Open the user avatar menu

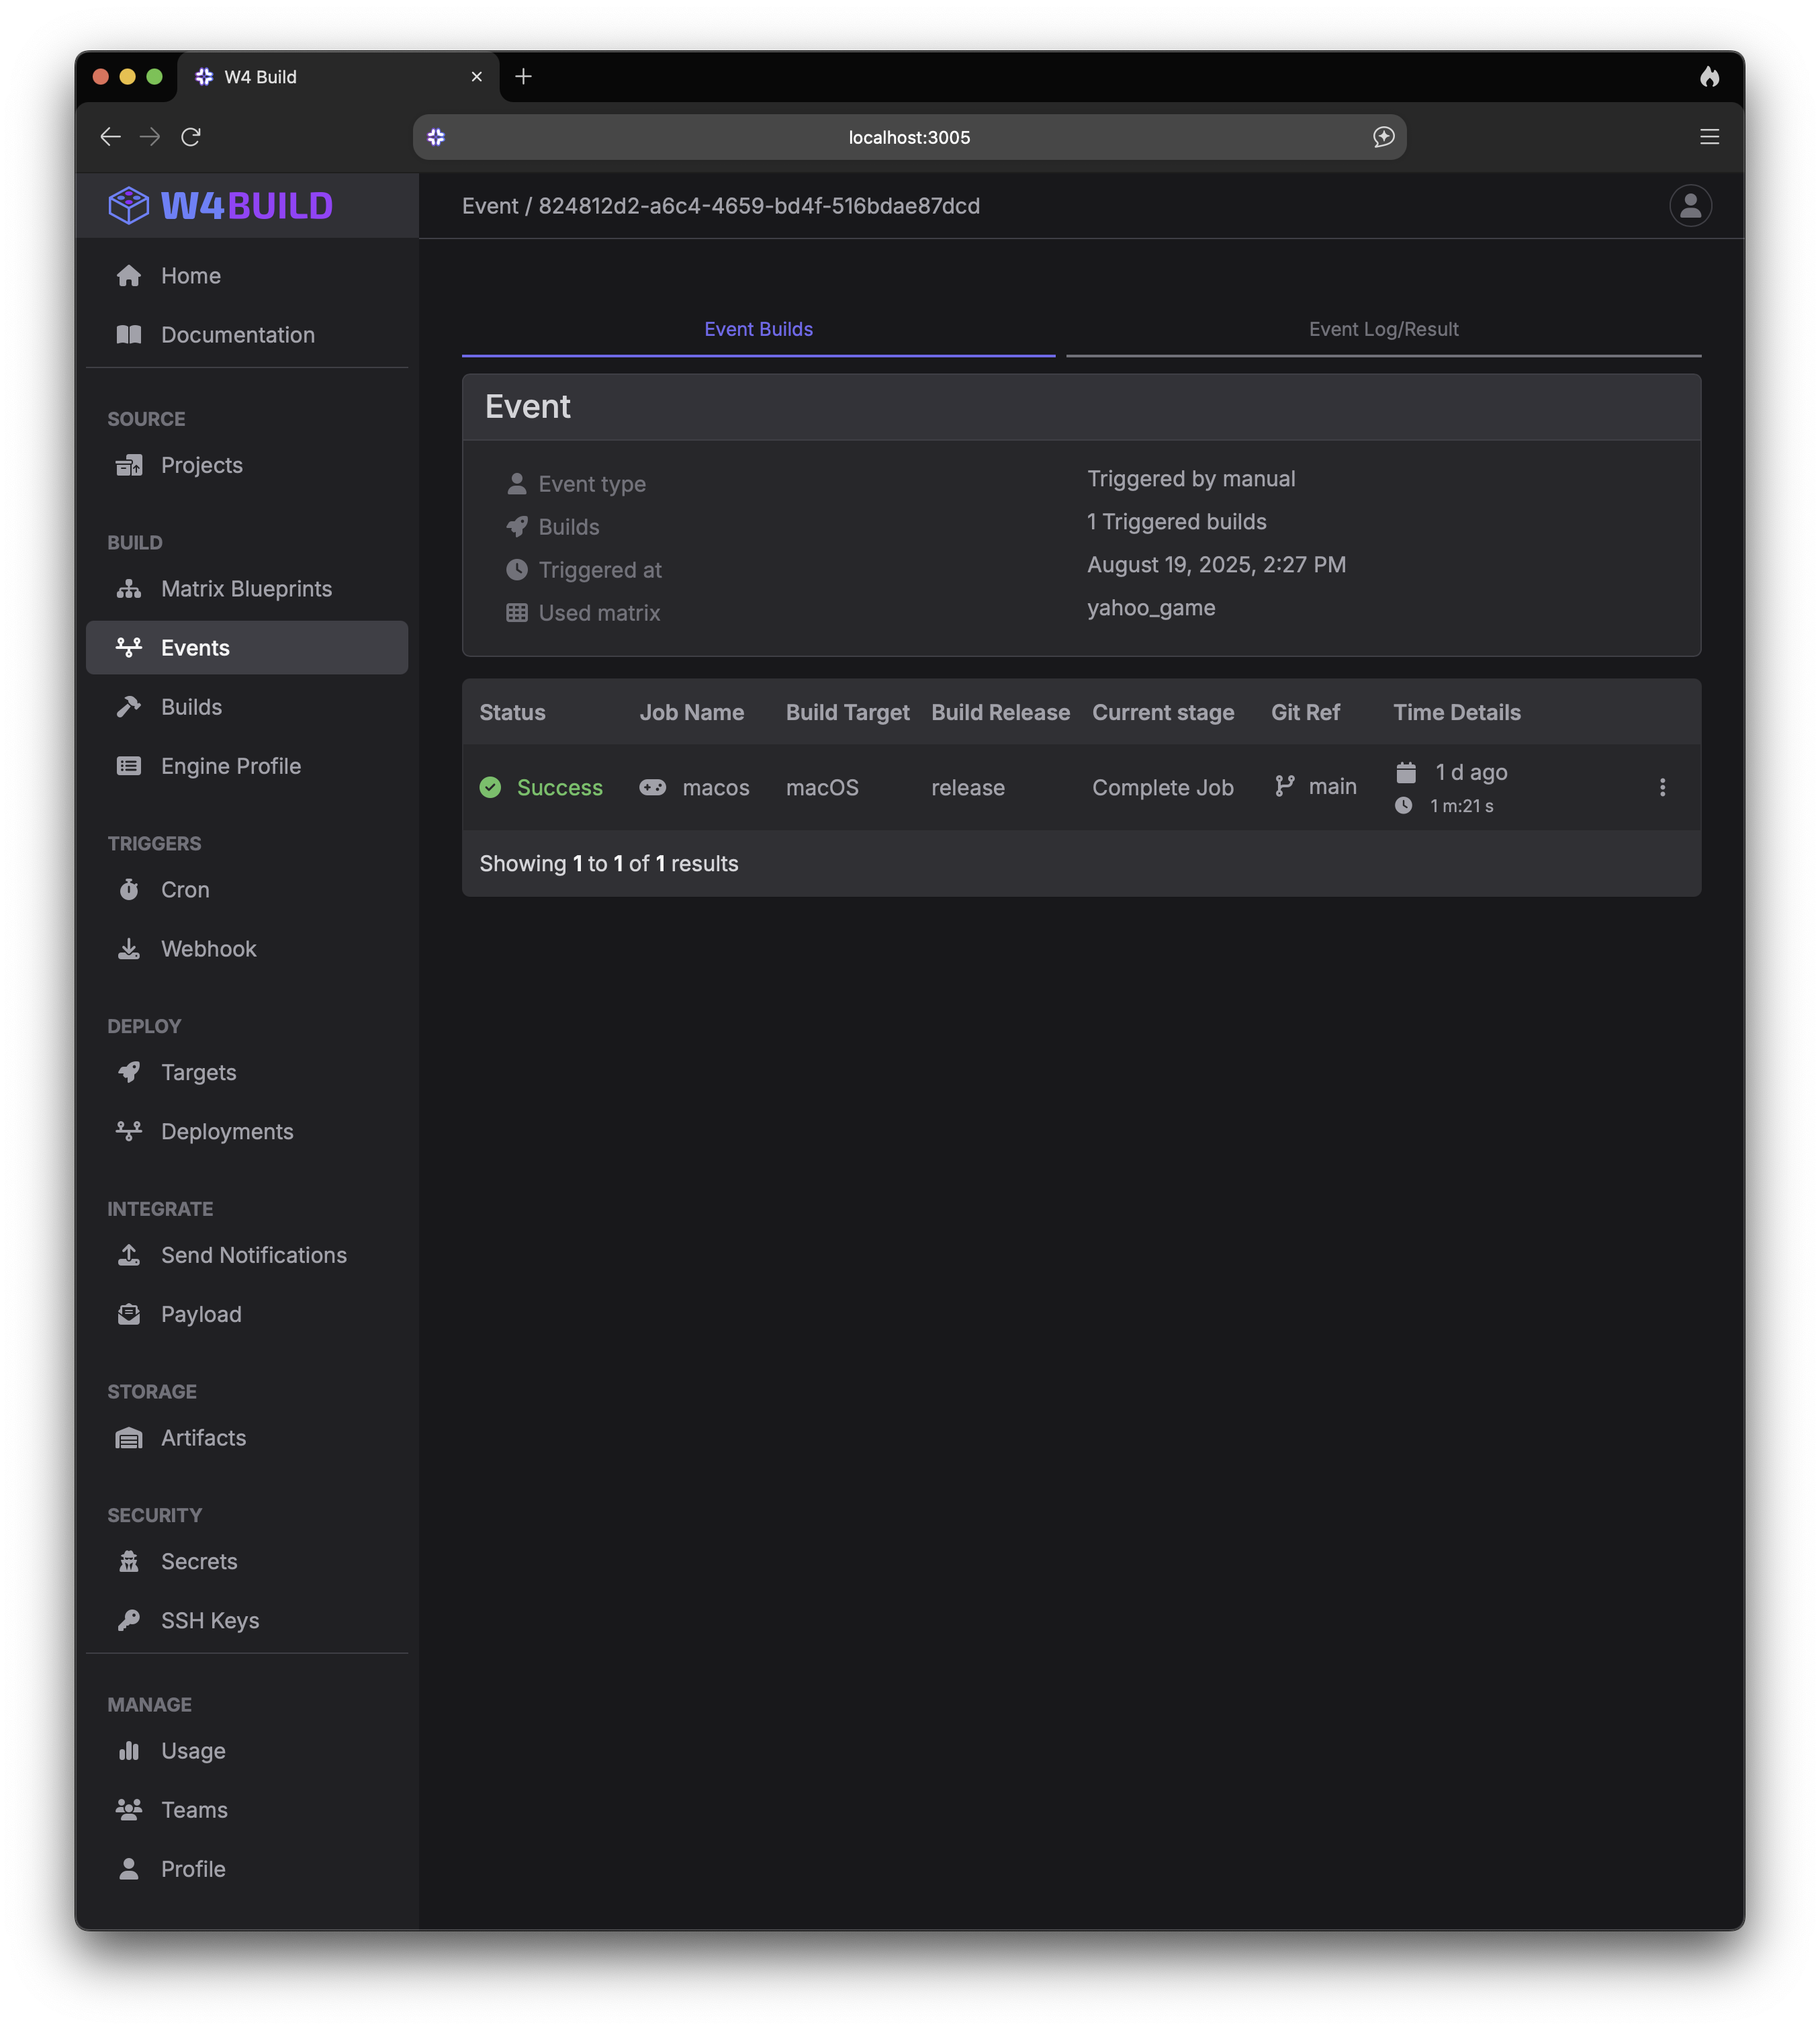[x=1690, y=205]
